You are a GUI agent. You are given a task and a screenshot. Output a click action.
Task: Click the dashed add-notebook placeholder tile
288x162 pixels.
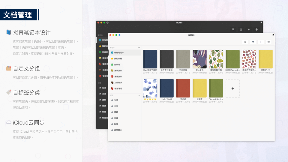pos(232,88)
